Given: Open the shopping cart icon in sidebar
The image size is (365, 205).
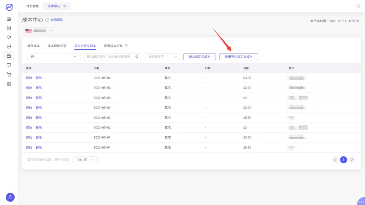Looking at the screenshot, I should [x=9, y=74].
